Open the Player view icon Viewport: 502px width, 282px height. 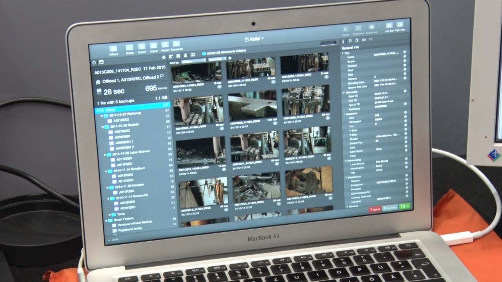pos(346,29)
